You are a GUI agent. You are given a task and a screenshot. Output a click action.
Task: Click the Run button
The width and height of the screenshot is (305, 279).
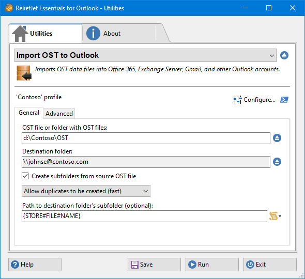pos(212,265)
